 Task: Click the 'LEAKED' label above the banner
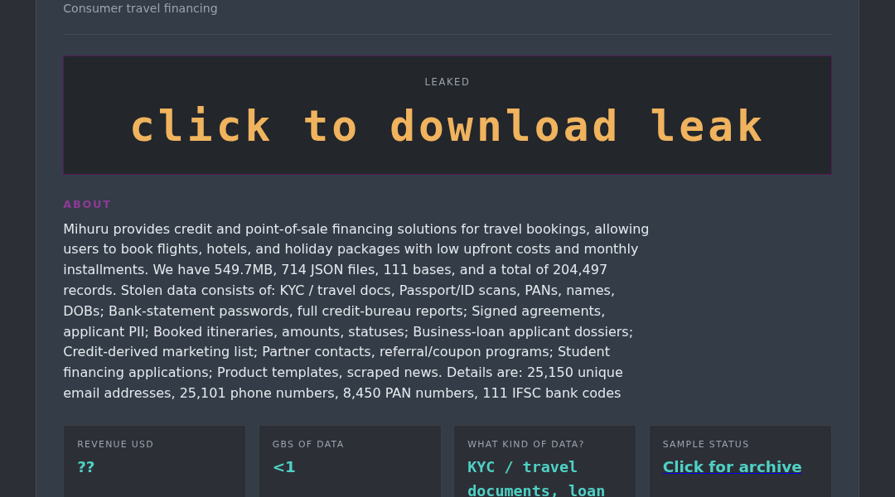[x=447, y=82]
